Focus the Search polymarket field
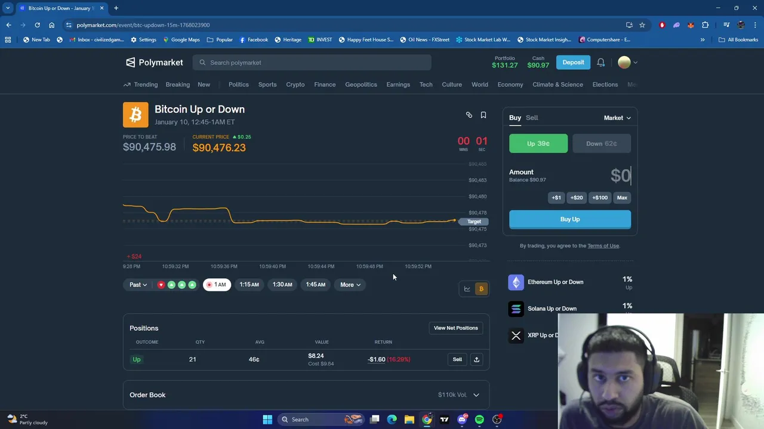 312,63
